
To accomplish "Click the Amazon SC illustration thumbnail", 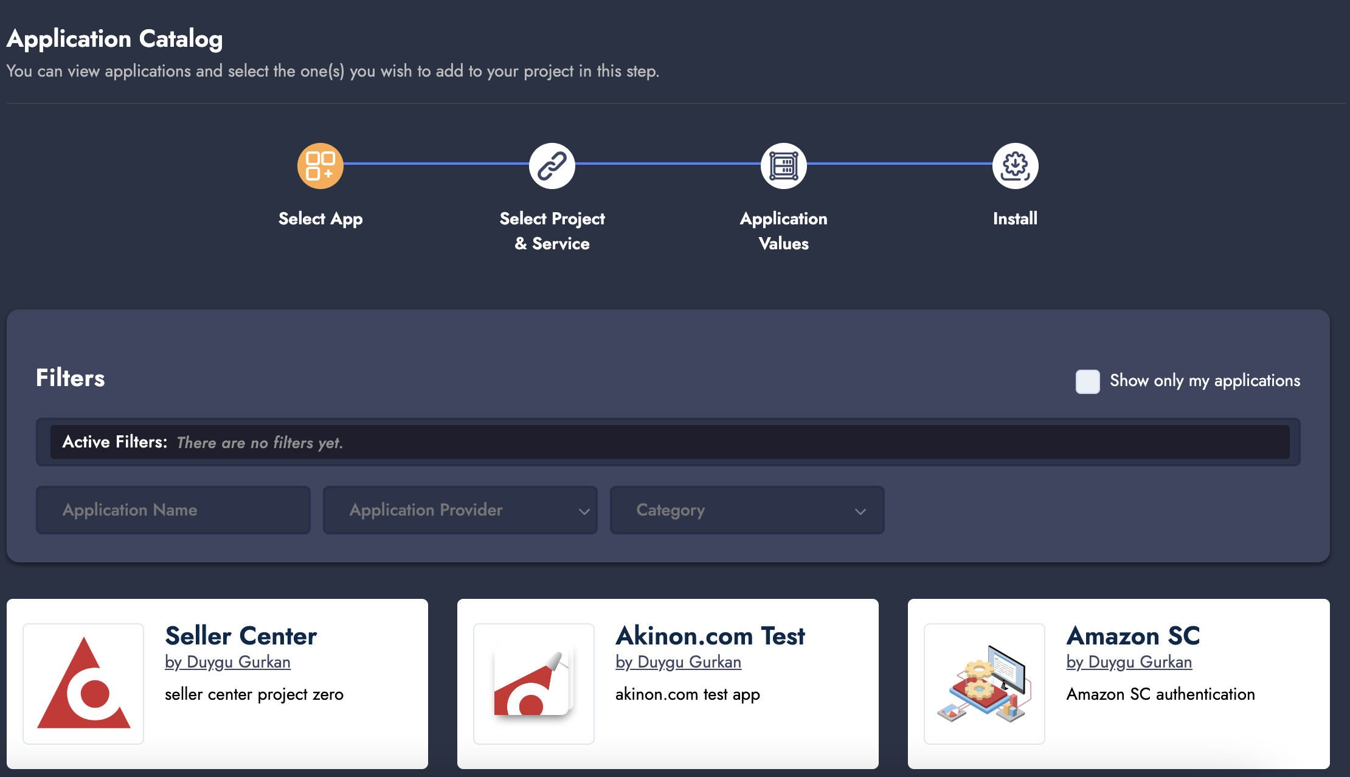I will click(x=985, y=684).
